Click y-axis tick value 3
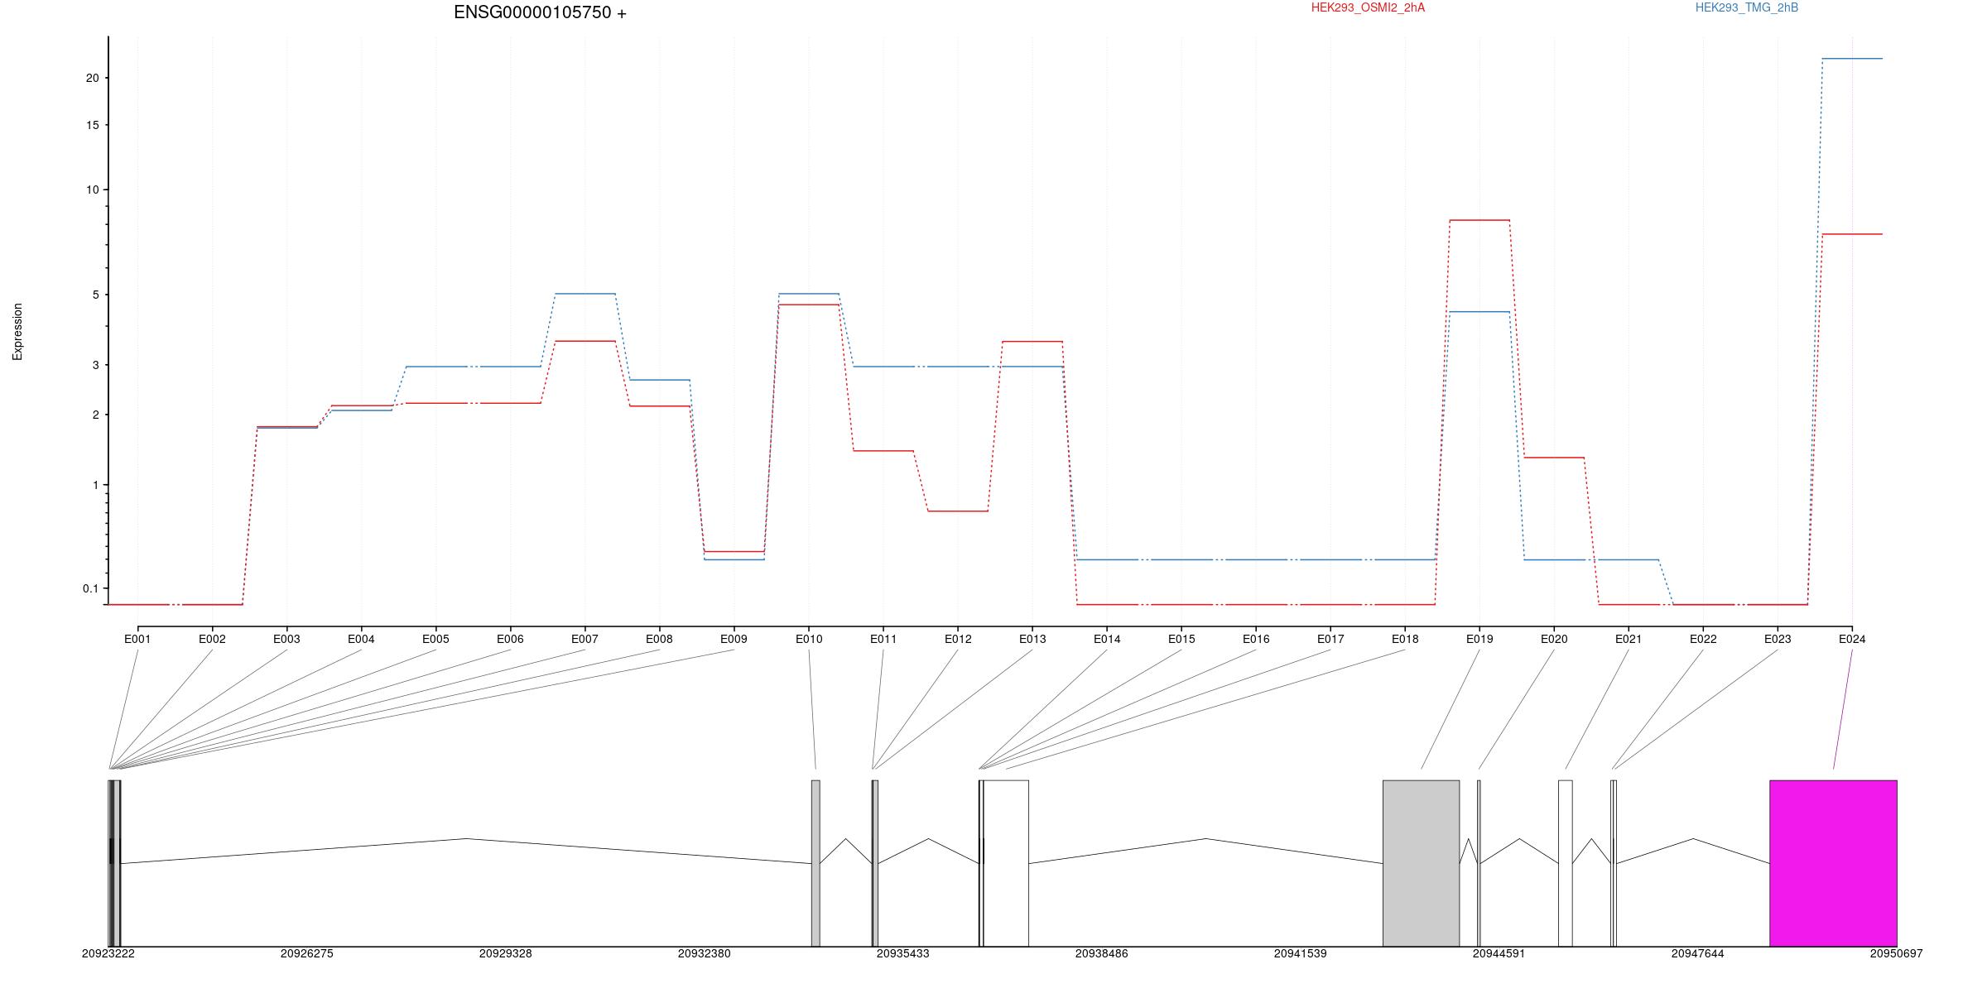 (x=95, y=365)
